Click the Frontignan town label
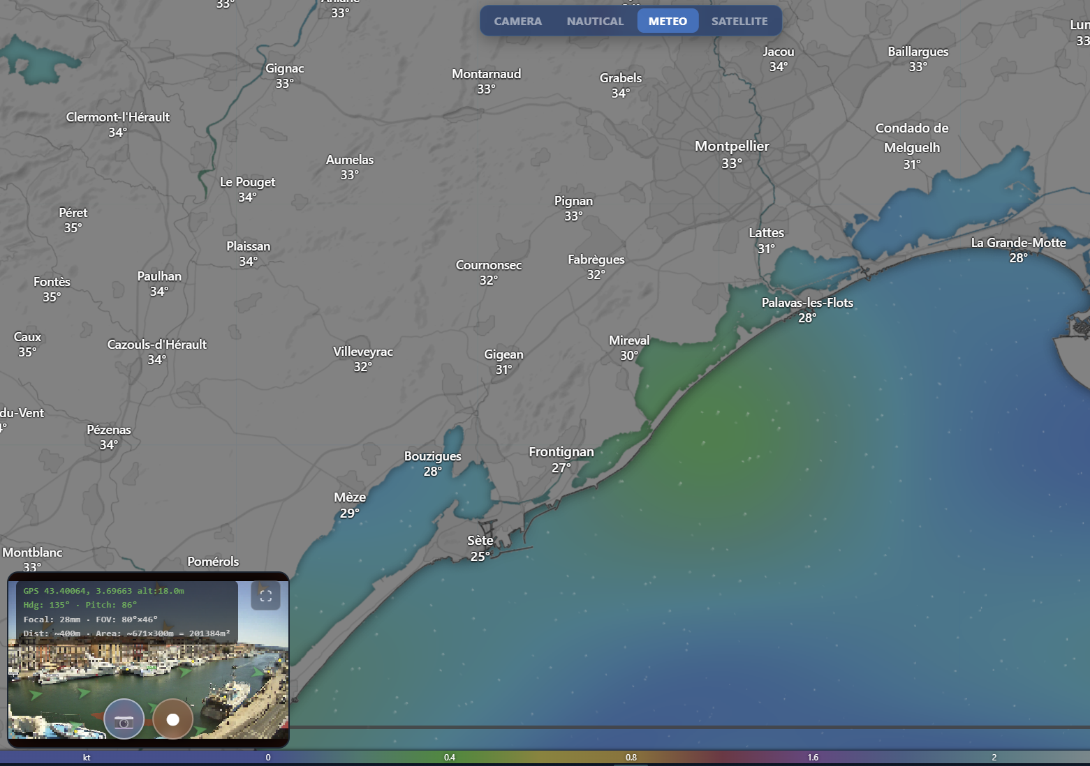Viewport: 1090px width, 766px height. tap(561, 452)
